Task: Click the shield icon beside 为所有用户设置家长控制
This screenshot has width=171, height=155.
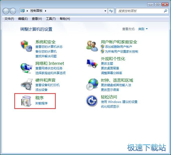Action: (x=102, y=51)
